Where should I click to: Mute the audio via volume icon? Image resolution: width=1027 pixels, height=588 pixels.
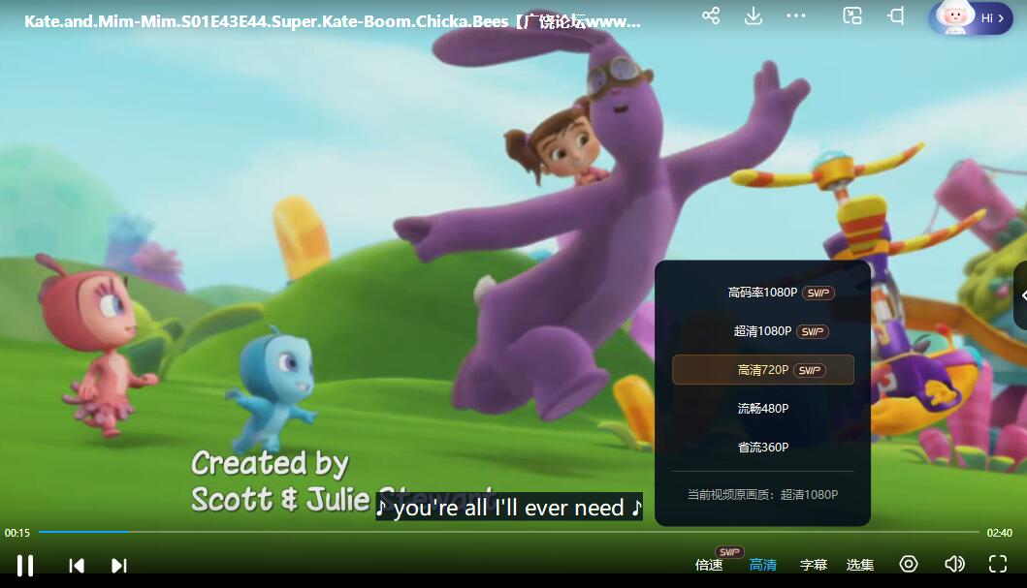point(954,564)
